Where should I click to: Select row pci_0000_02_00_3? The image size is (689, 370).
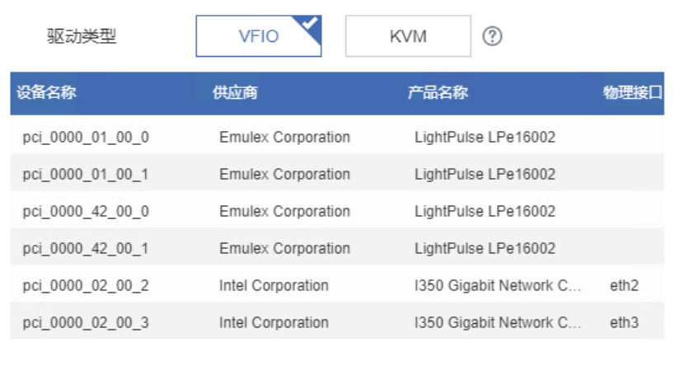(86, 323)
